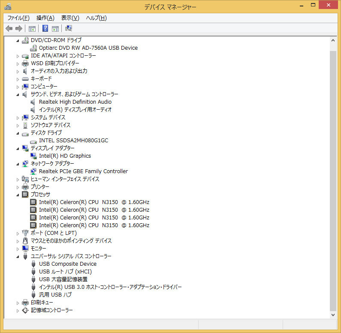Collapse the サウンド、ビデオ、およびゲーム コントローラー node
This screenshot has width=341, height=333.
[x=18, y=95]
